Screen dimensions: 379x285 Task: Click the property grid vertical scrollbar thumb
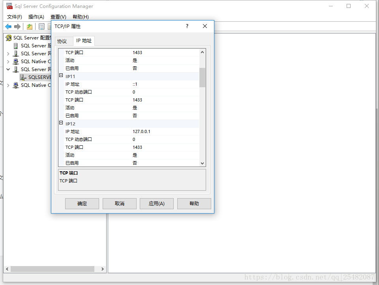click(x=202, y=77)
